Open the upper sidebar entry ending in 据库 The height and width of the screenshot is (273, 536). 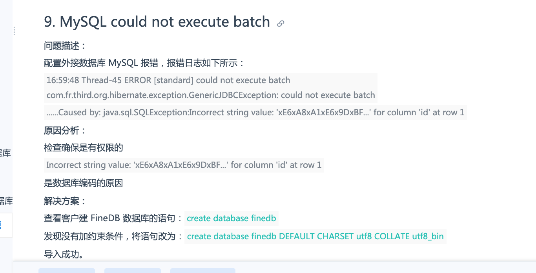click(x=5, y=153)
